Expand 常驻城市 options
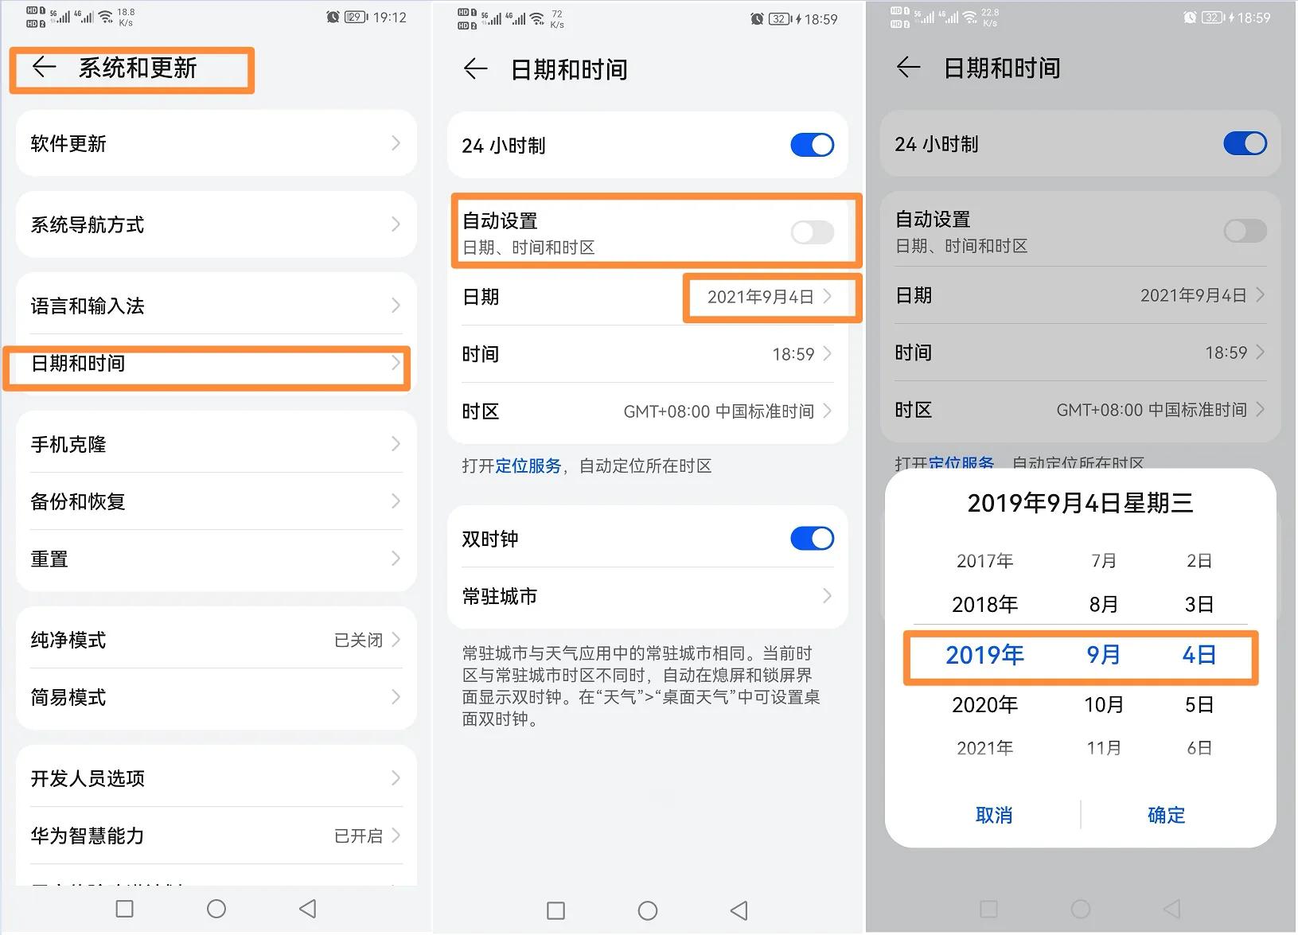Image resolution: width=1298 pixels, height=935 pixels. pos(646,597)
